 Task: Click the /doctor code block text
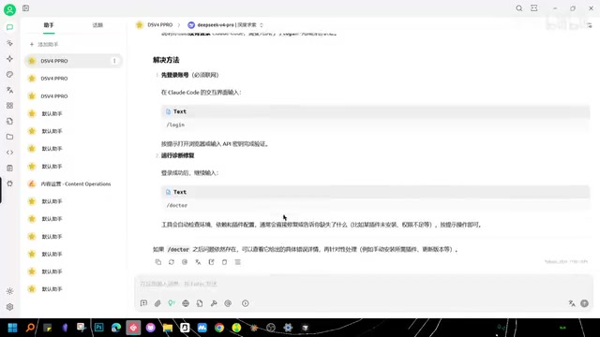click(x=177, y=206)
